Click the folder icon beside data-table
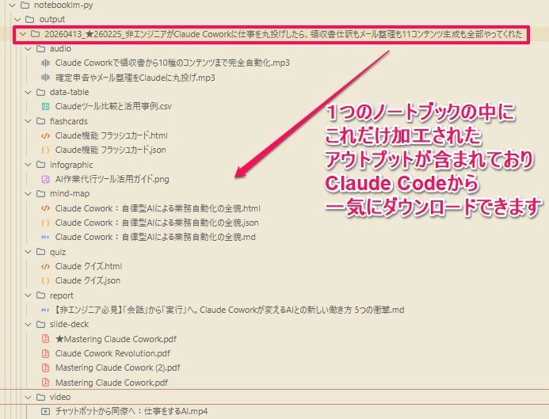The width and height of the screenshot is (549, 419). click(40, 92)
